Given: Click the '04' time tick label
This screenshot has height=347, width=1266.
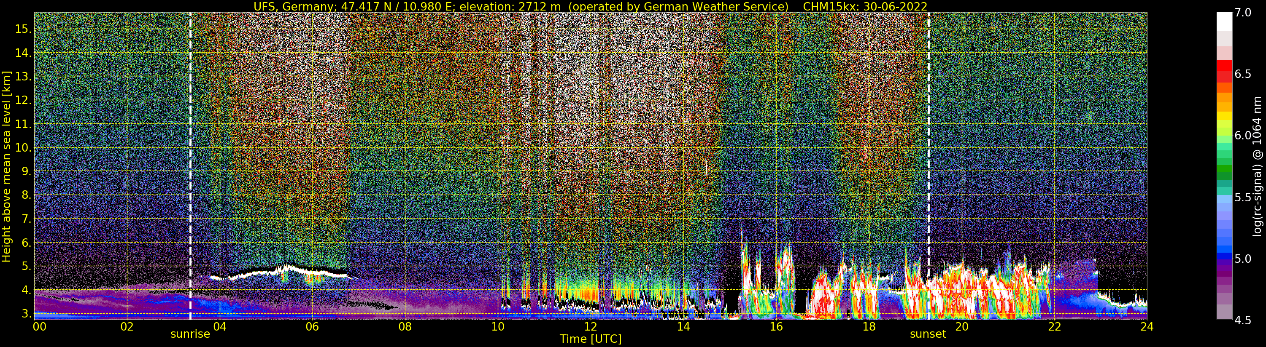Looking at the screenshot, I should click(x=220, y=326).
